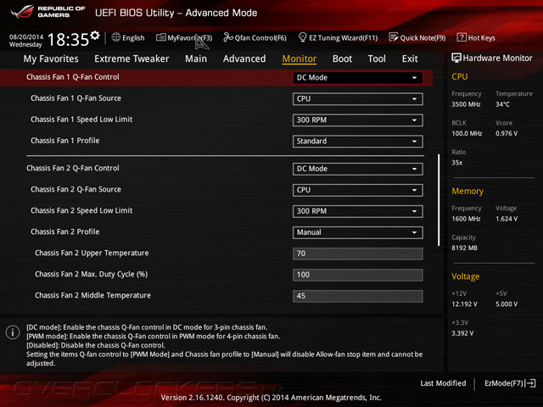Click the globe language icon
The image size is (543, 407).
(x=116, y=37)
